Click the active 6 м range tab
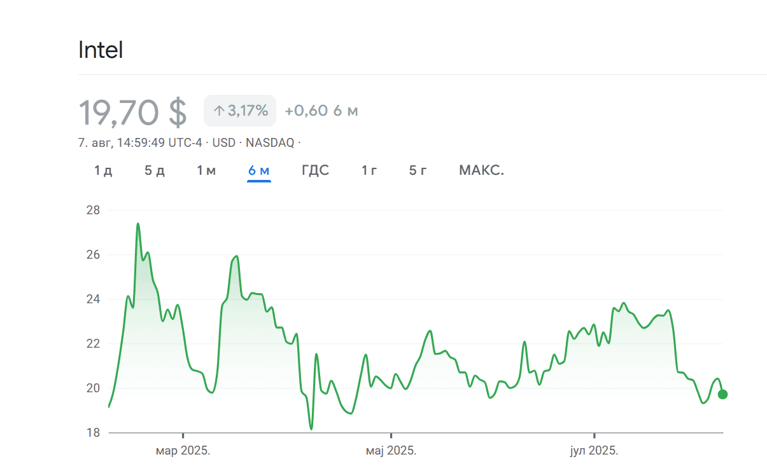Viewport: 767px width, 466px height. click(259, 170)
